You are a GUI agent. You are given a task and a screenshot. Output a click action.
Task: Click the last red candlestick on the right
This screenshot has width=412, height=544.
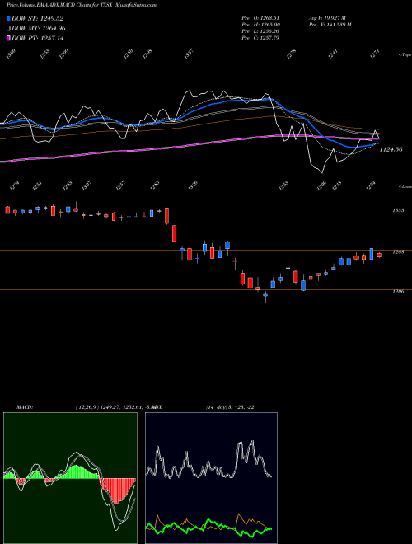pyautogui.click(x=379, y=256)
